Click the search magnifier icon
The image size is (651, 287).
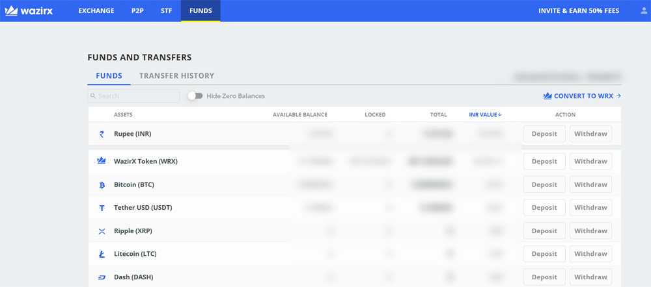(93, 95)
